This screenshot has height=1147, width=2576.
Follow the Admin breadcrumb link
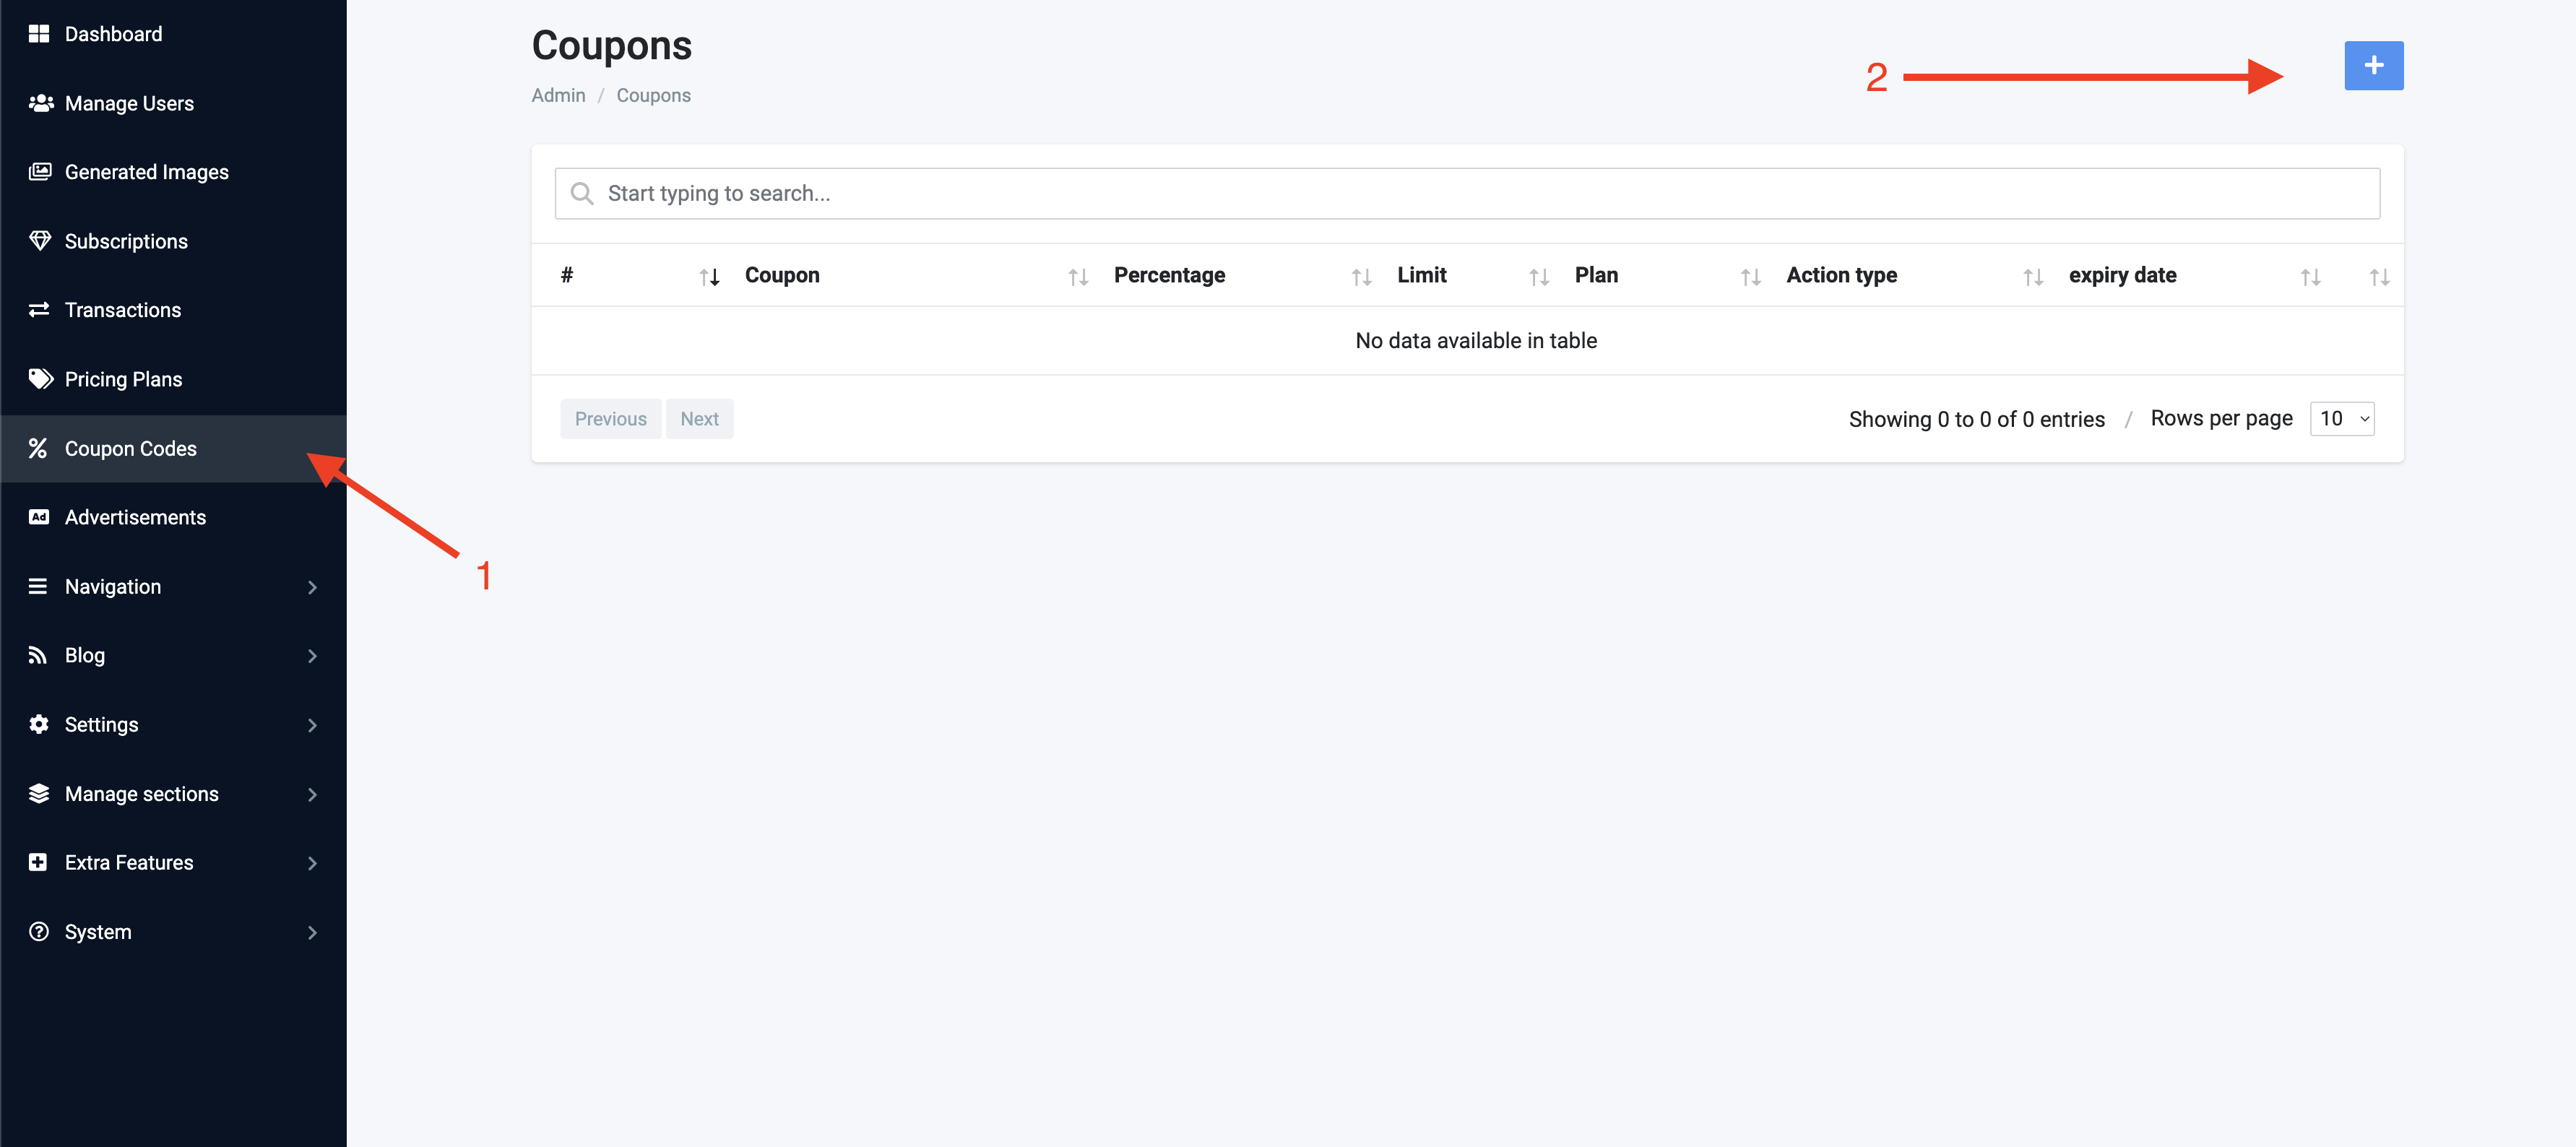pos(558,95)
